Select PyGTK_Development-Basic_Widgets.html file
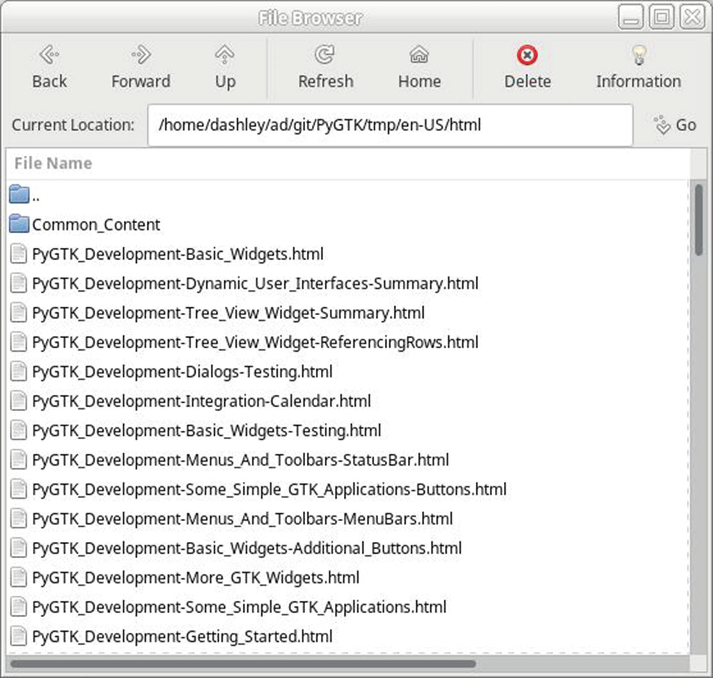 (177, 254)
